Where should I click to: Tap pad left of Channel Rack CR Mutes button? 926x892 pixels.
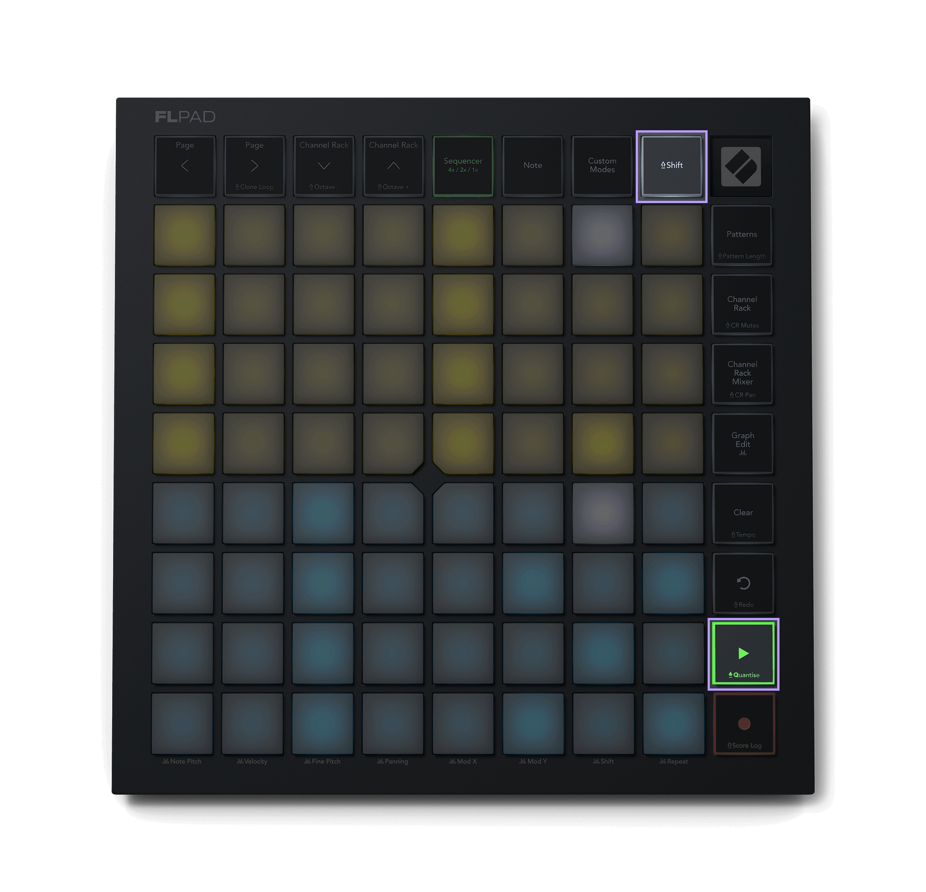672,304
